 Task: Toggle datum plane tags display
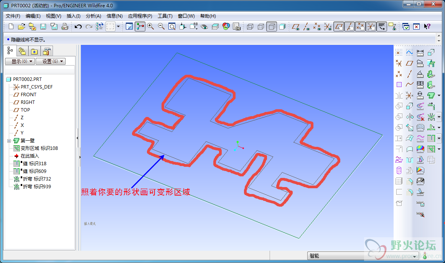[x=339, y=27]
